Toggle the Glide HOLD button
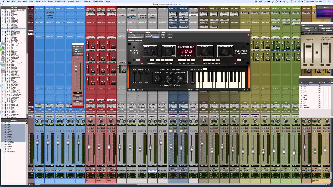Screen dimensions: 333x187 pyautogui.click(x=205, y=69)
